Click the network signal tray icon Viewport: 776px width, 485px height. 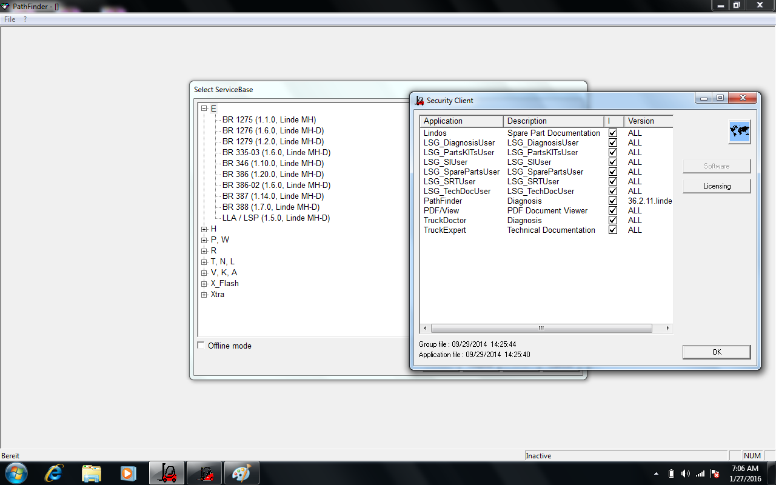(700, 473)
